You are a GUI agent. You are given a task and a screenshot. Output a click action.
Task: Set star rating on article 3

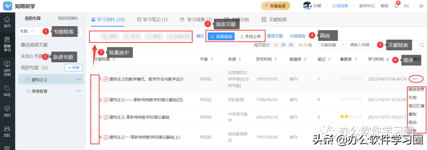[x=351, y=117]
